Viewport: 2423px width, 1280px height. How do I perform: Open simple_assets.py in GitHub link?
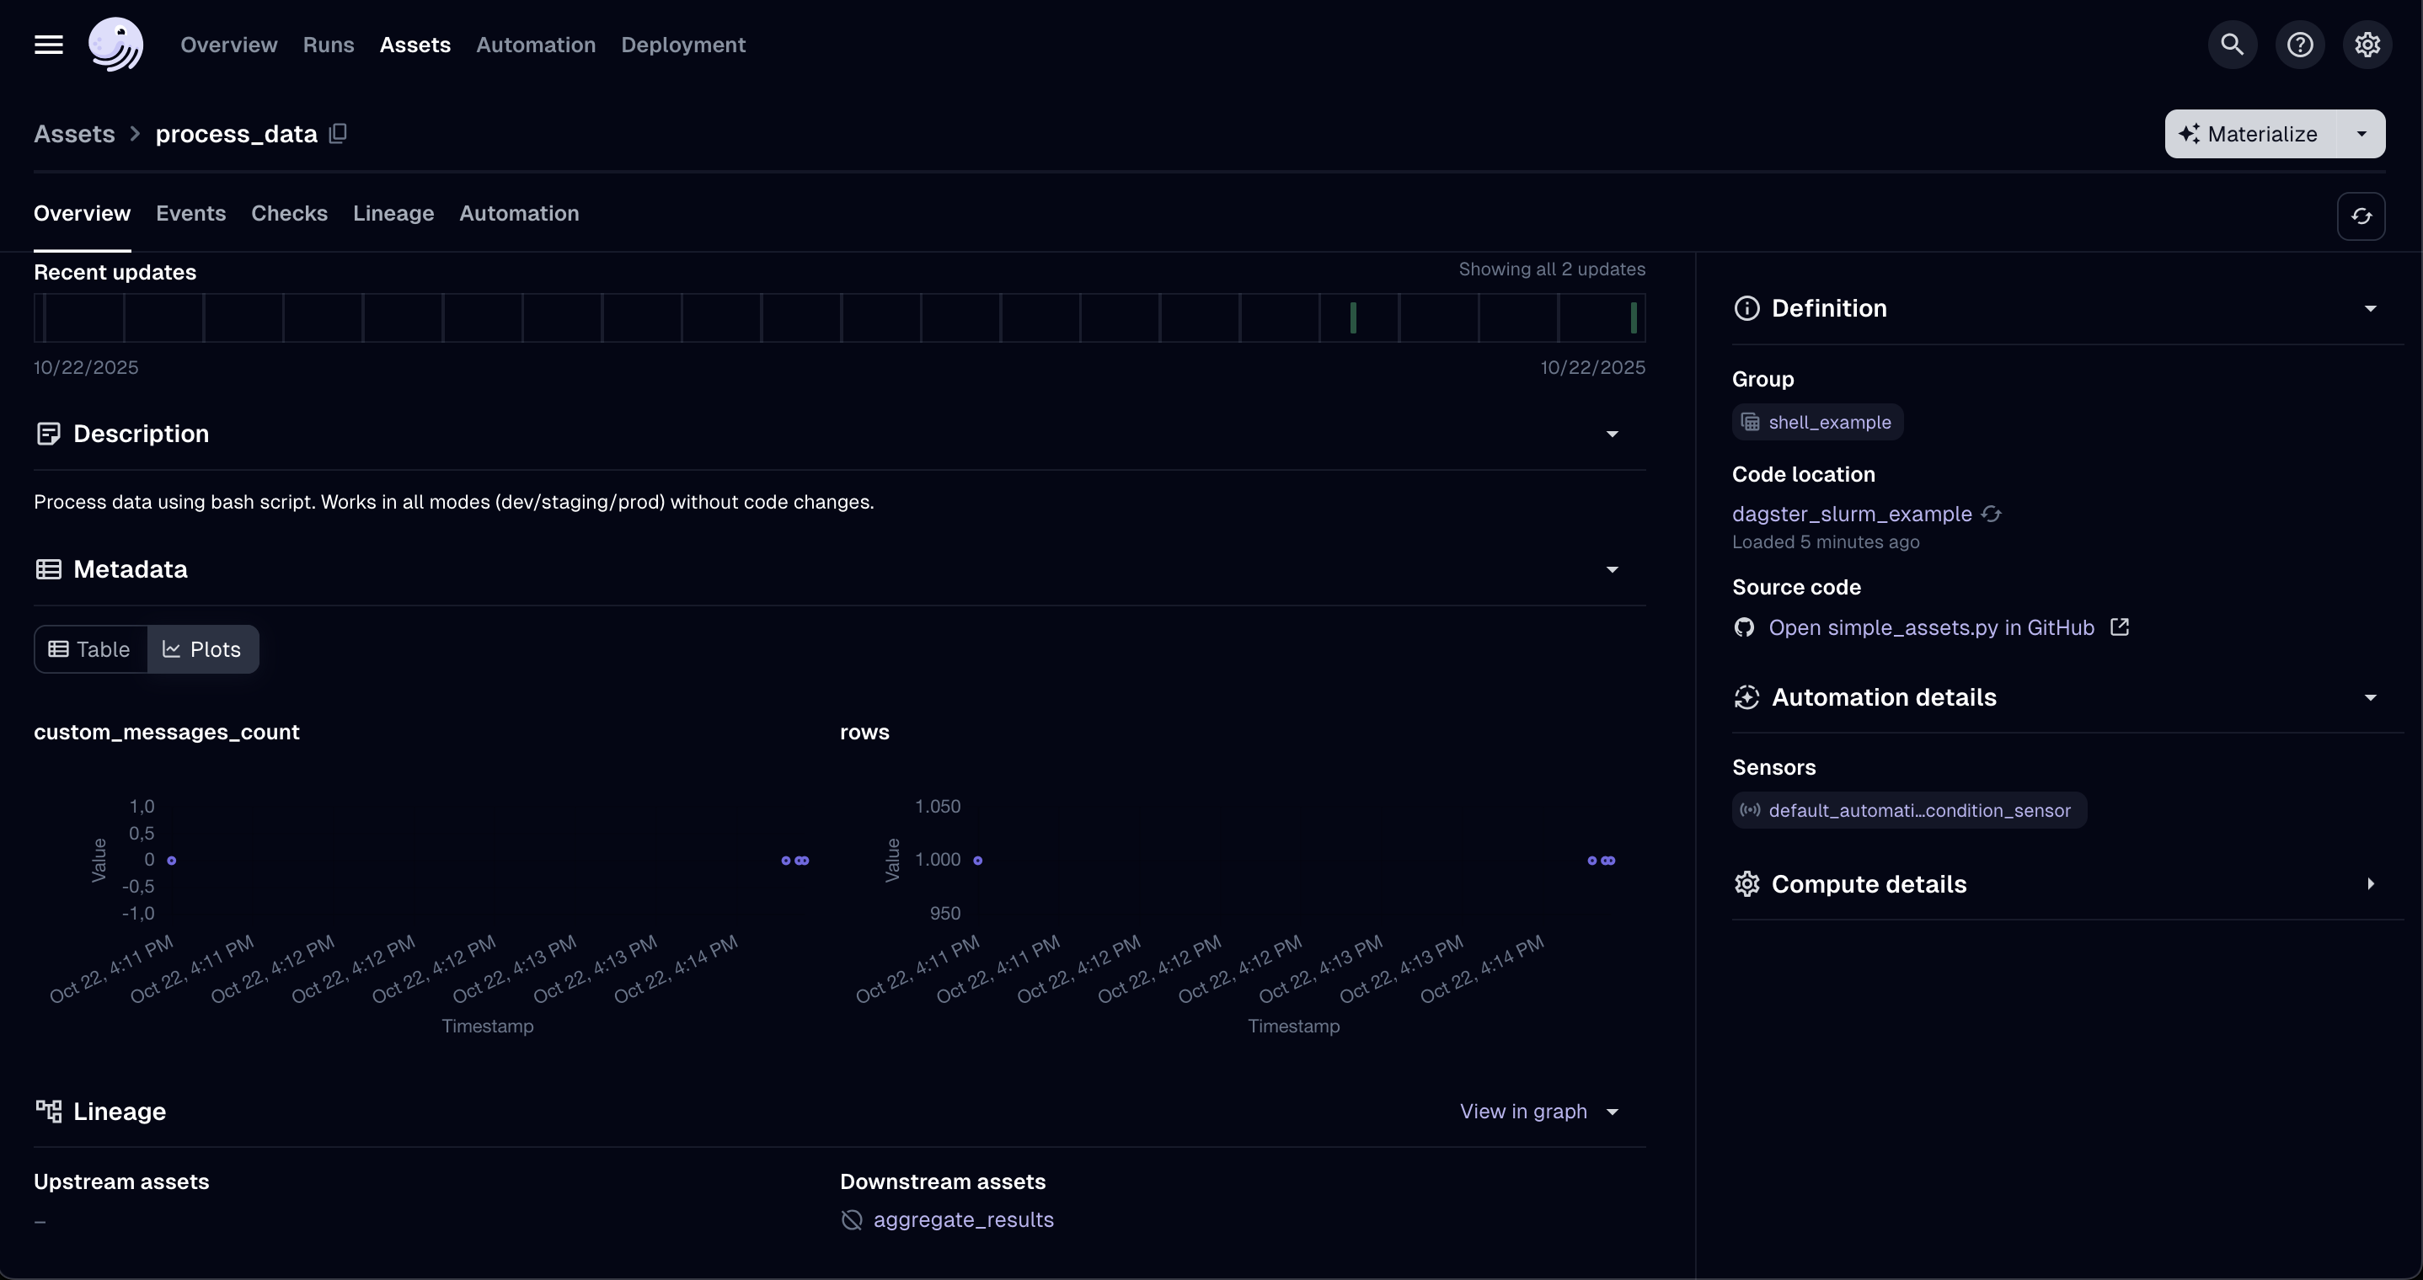pyautogui.click(x=1931, y=627)
